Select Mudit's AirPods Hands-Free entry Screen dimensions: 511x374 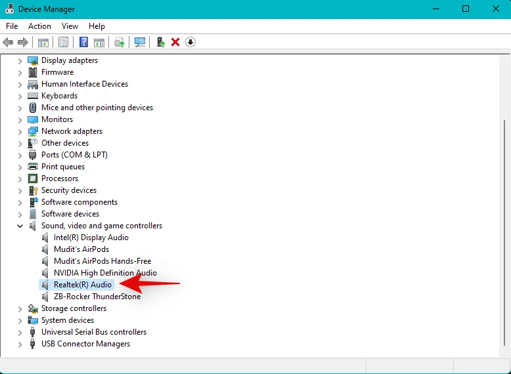[102, 261]
